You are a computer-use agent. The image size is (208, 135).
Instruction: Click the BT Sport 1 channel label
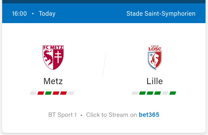tap(62, 115)
